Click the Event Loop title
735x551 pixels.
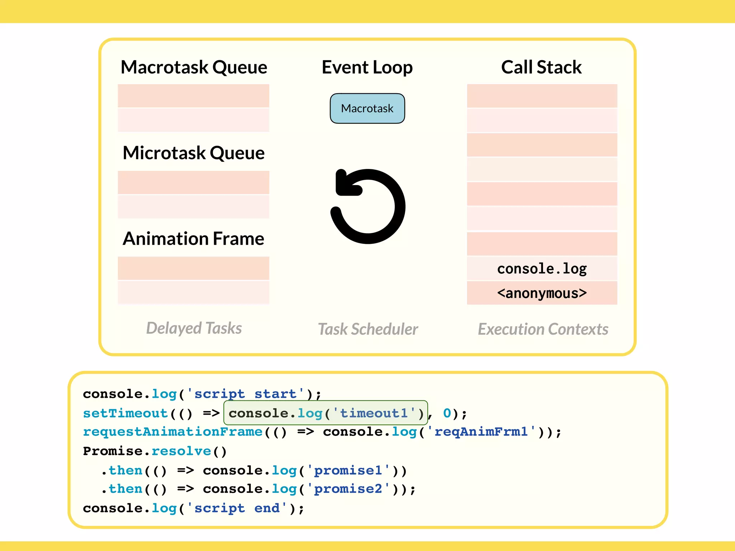367,67
